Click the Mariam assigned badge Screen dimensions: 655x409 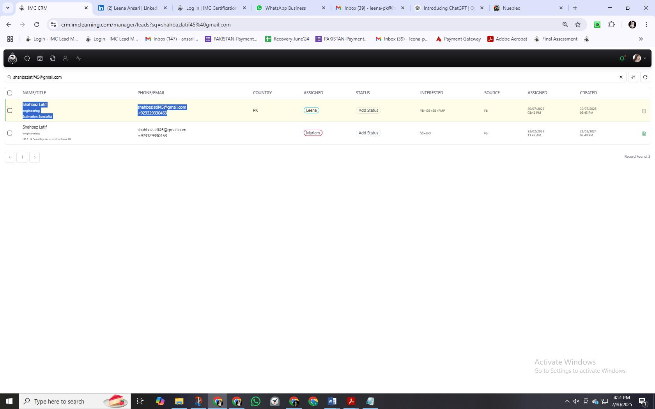(x=313, y=133)
